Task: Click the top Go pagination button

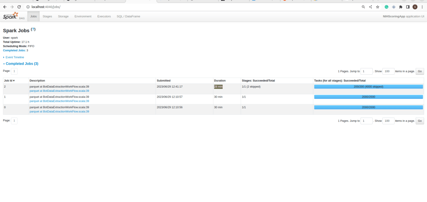Action: [x=420, y=71]
